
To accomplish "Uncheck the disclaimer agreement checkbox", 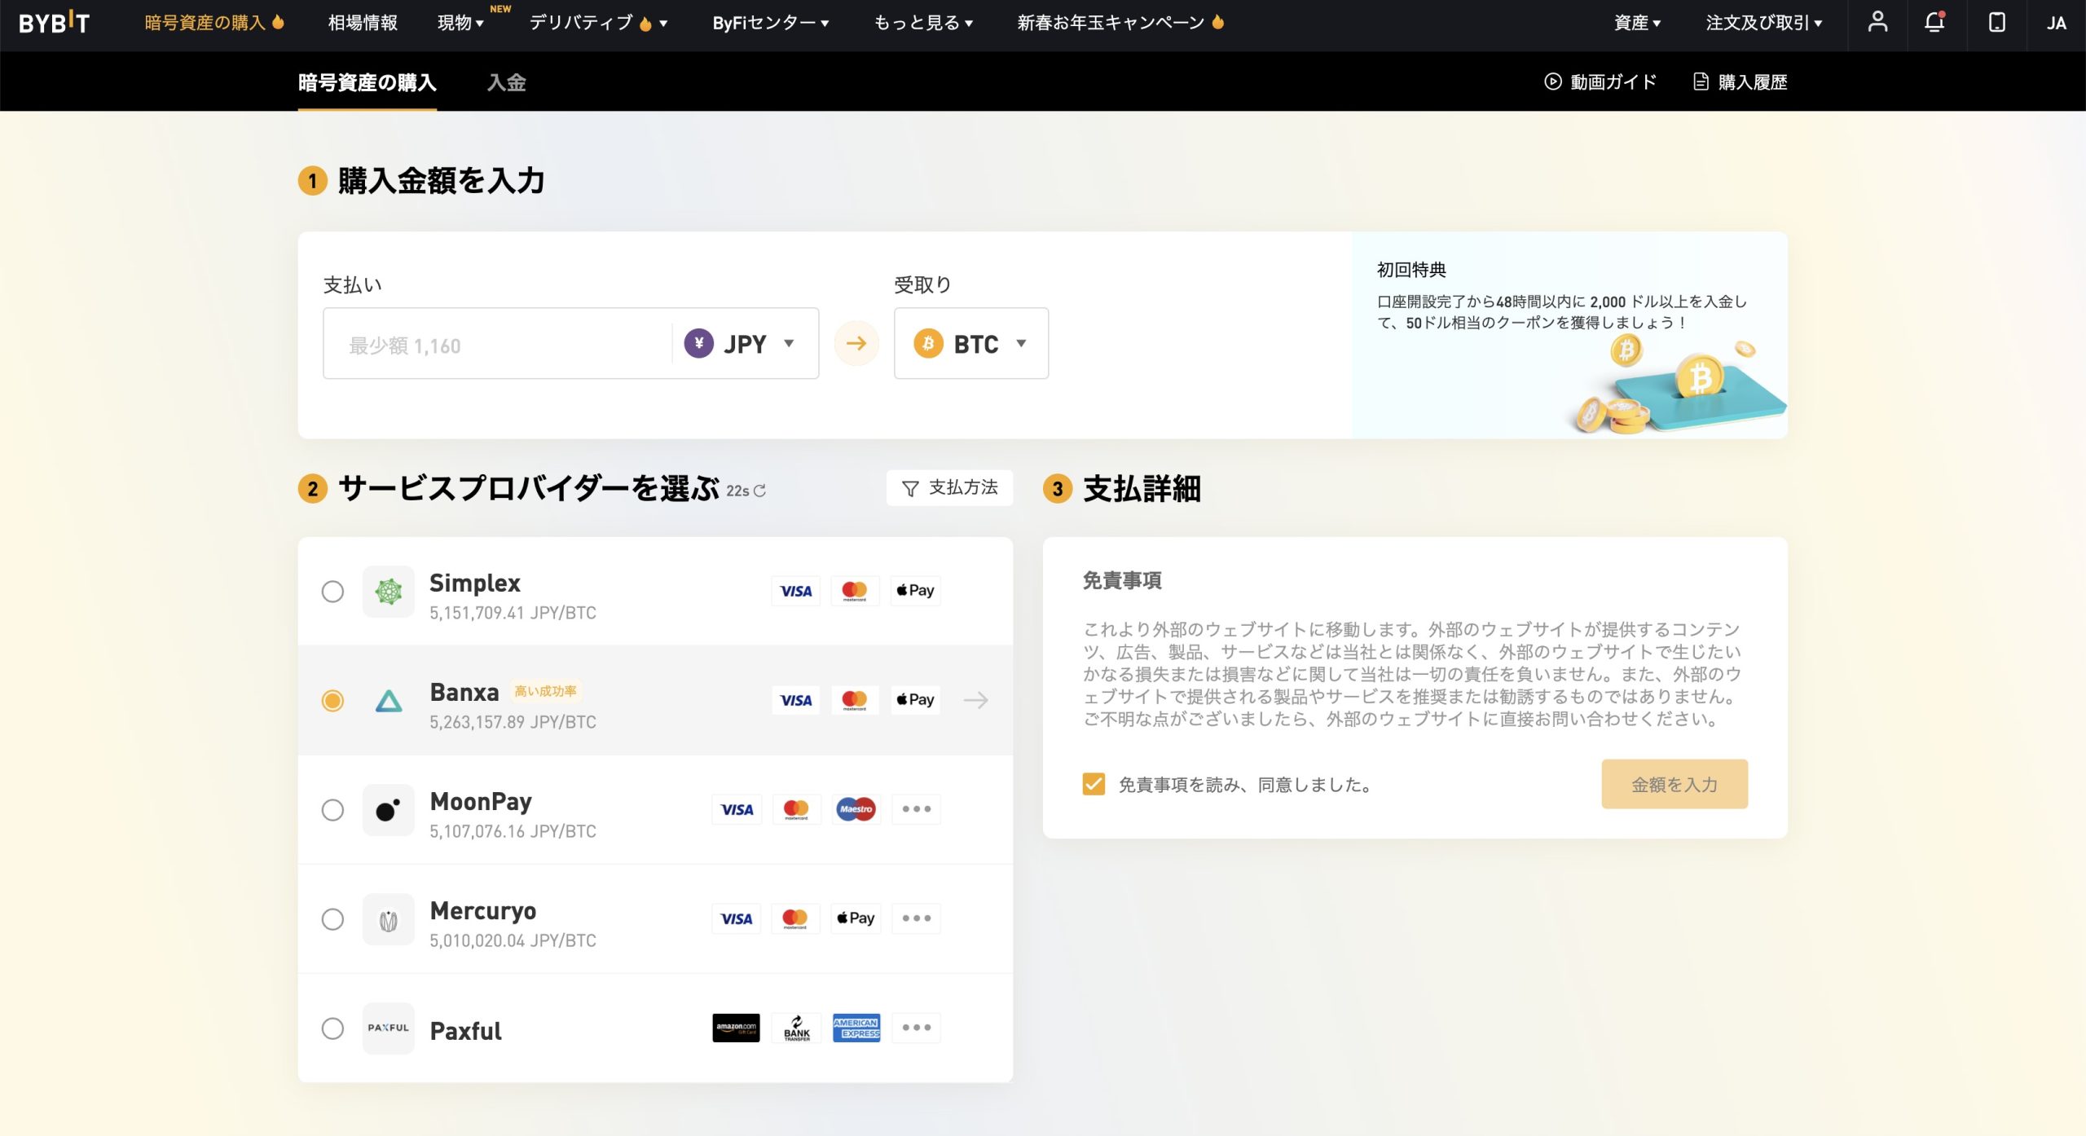I will coord(1092,783).
